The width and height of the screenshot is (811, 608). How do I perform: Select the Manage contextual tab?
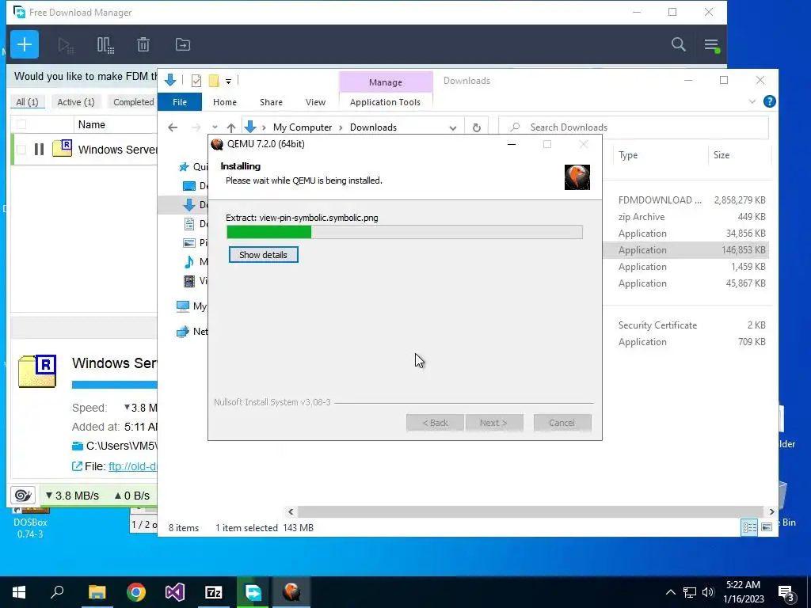point(386,82)
